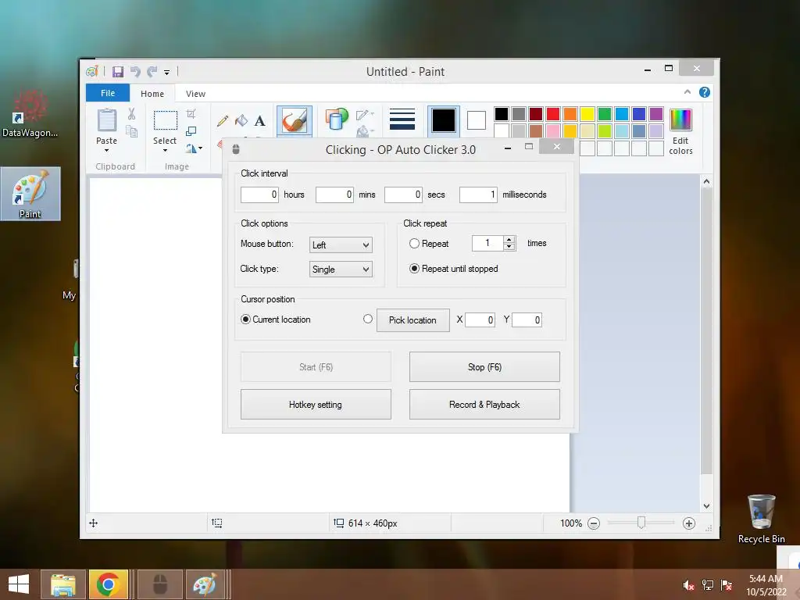Viewport: 800px width, 600px height.
Task: Click the mouse icon in Auto Clicker title bar
Action: click(x=236, y=149)
